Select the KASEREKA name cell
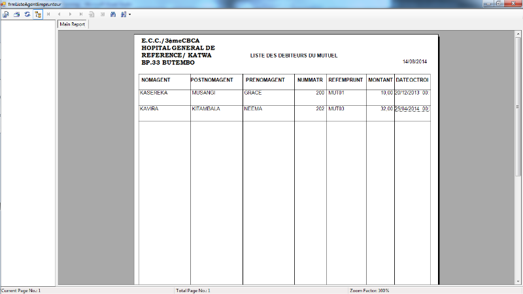The width and height of the screenshot is (523, 294). (x=154, y=93)
